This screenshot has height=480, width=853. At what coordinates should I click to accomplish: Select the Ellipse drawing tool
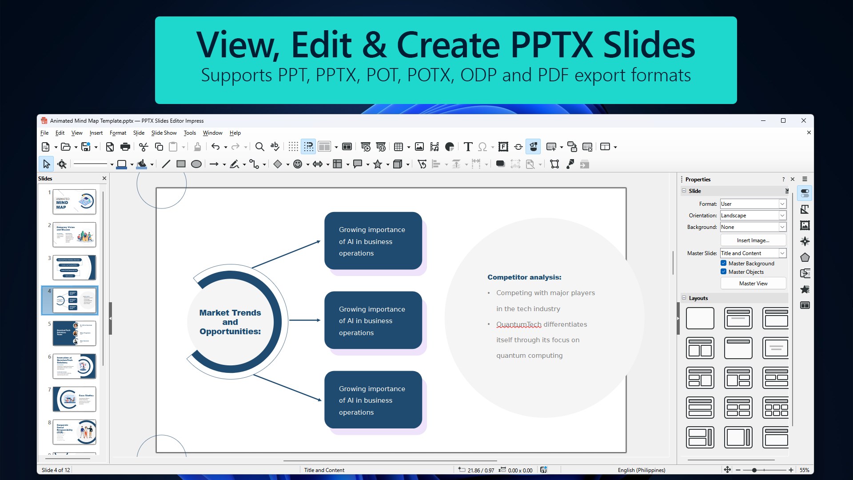pyautogui.click(x=196, y=164)
